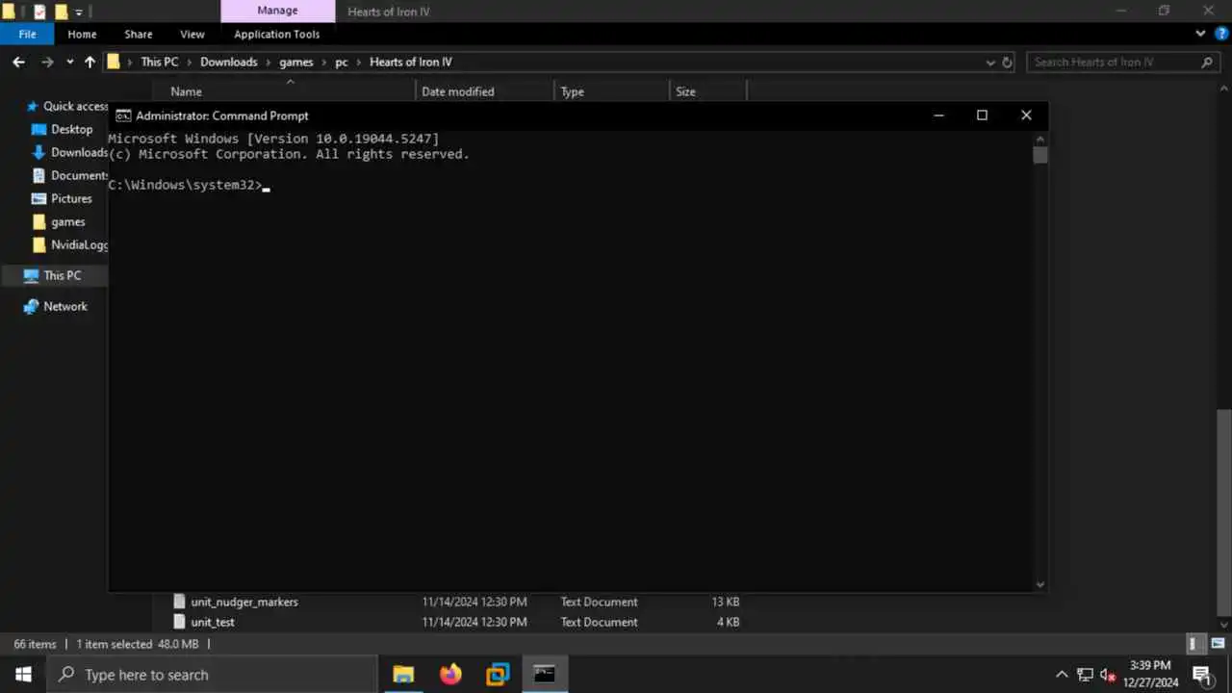Click the network status tray icon

click(x=1085, y=674)
